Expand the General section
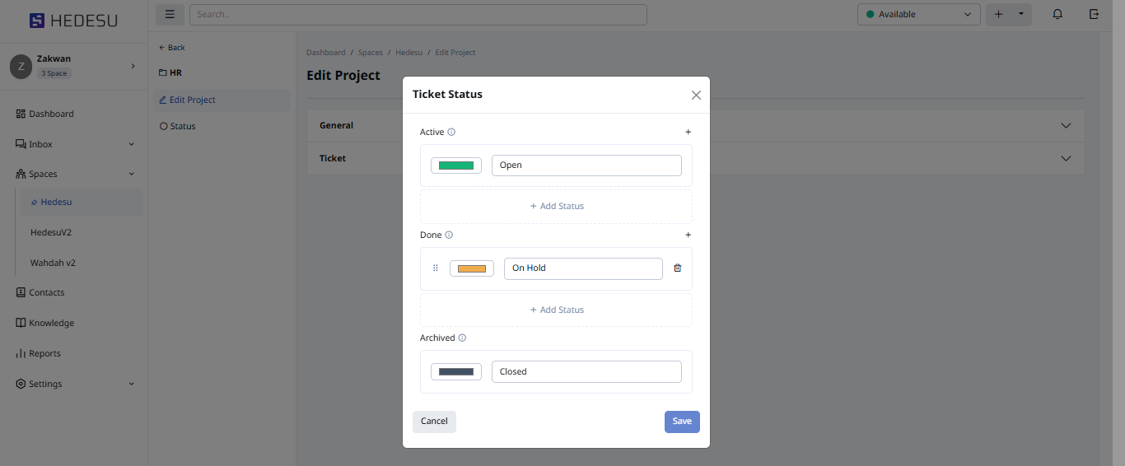 point(1066,126)
